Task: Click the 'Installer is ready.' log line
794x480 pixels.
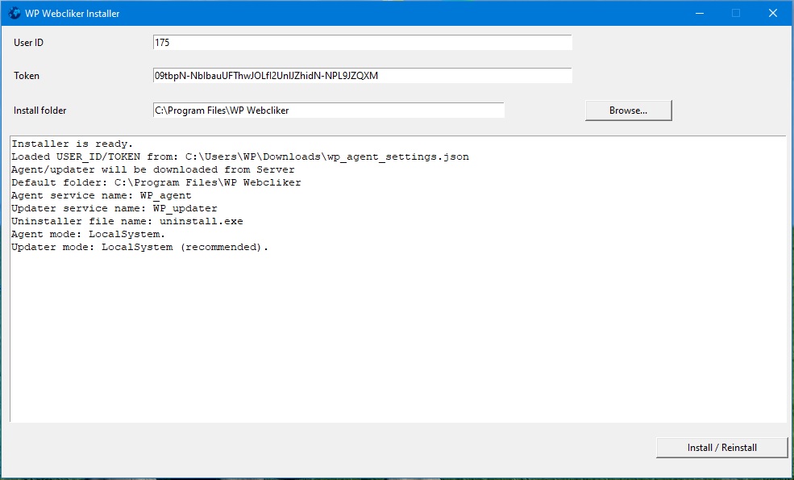Action: [73, 144]
